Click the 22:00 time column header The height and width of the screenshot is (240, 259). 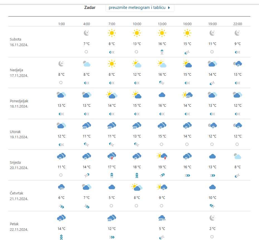[238, 24]
